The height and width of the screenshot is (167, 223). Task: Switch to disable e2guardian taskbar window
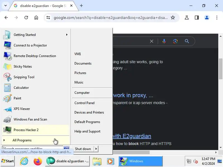(67, 161)
